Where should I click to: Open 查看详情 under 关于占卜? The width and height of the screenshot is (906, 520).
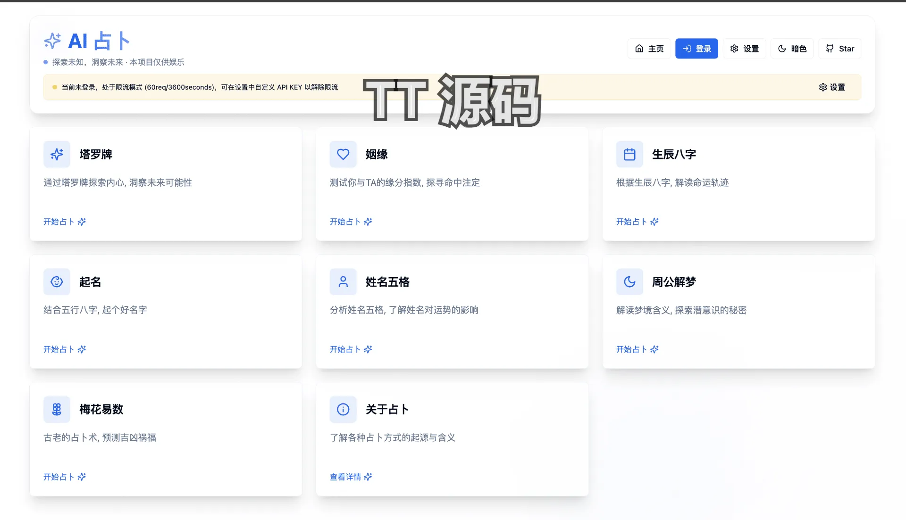click(351, 477)
